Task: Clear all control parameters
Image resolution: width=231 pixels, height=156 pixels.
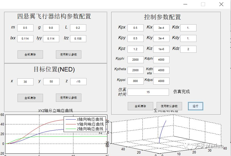Action: click(x=140, y=106)
